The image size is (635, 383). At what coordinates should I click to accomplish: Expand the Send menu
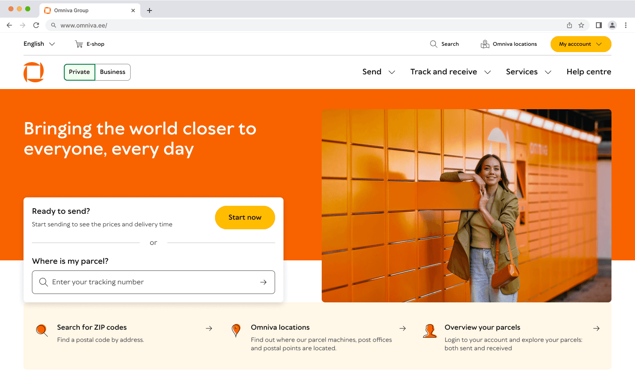379,72
